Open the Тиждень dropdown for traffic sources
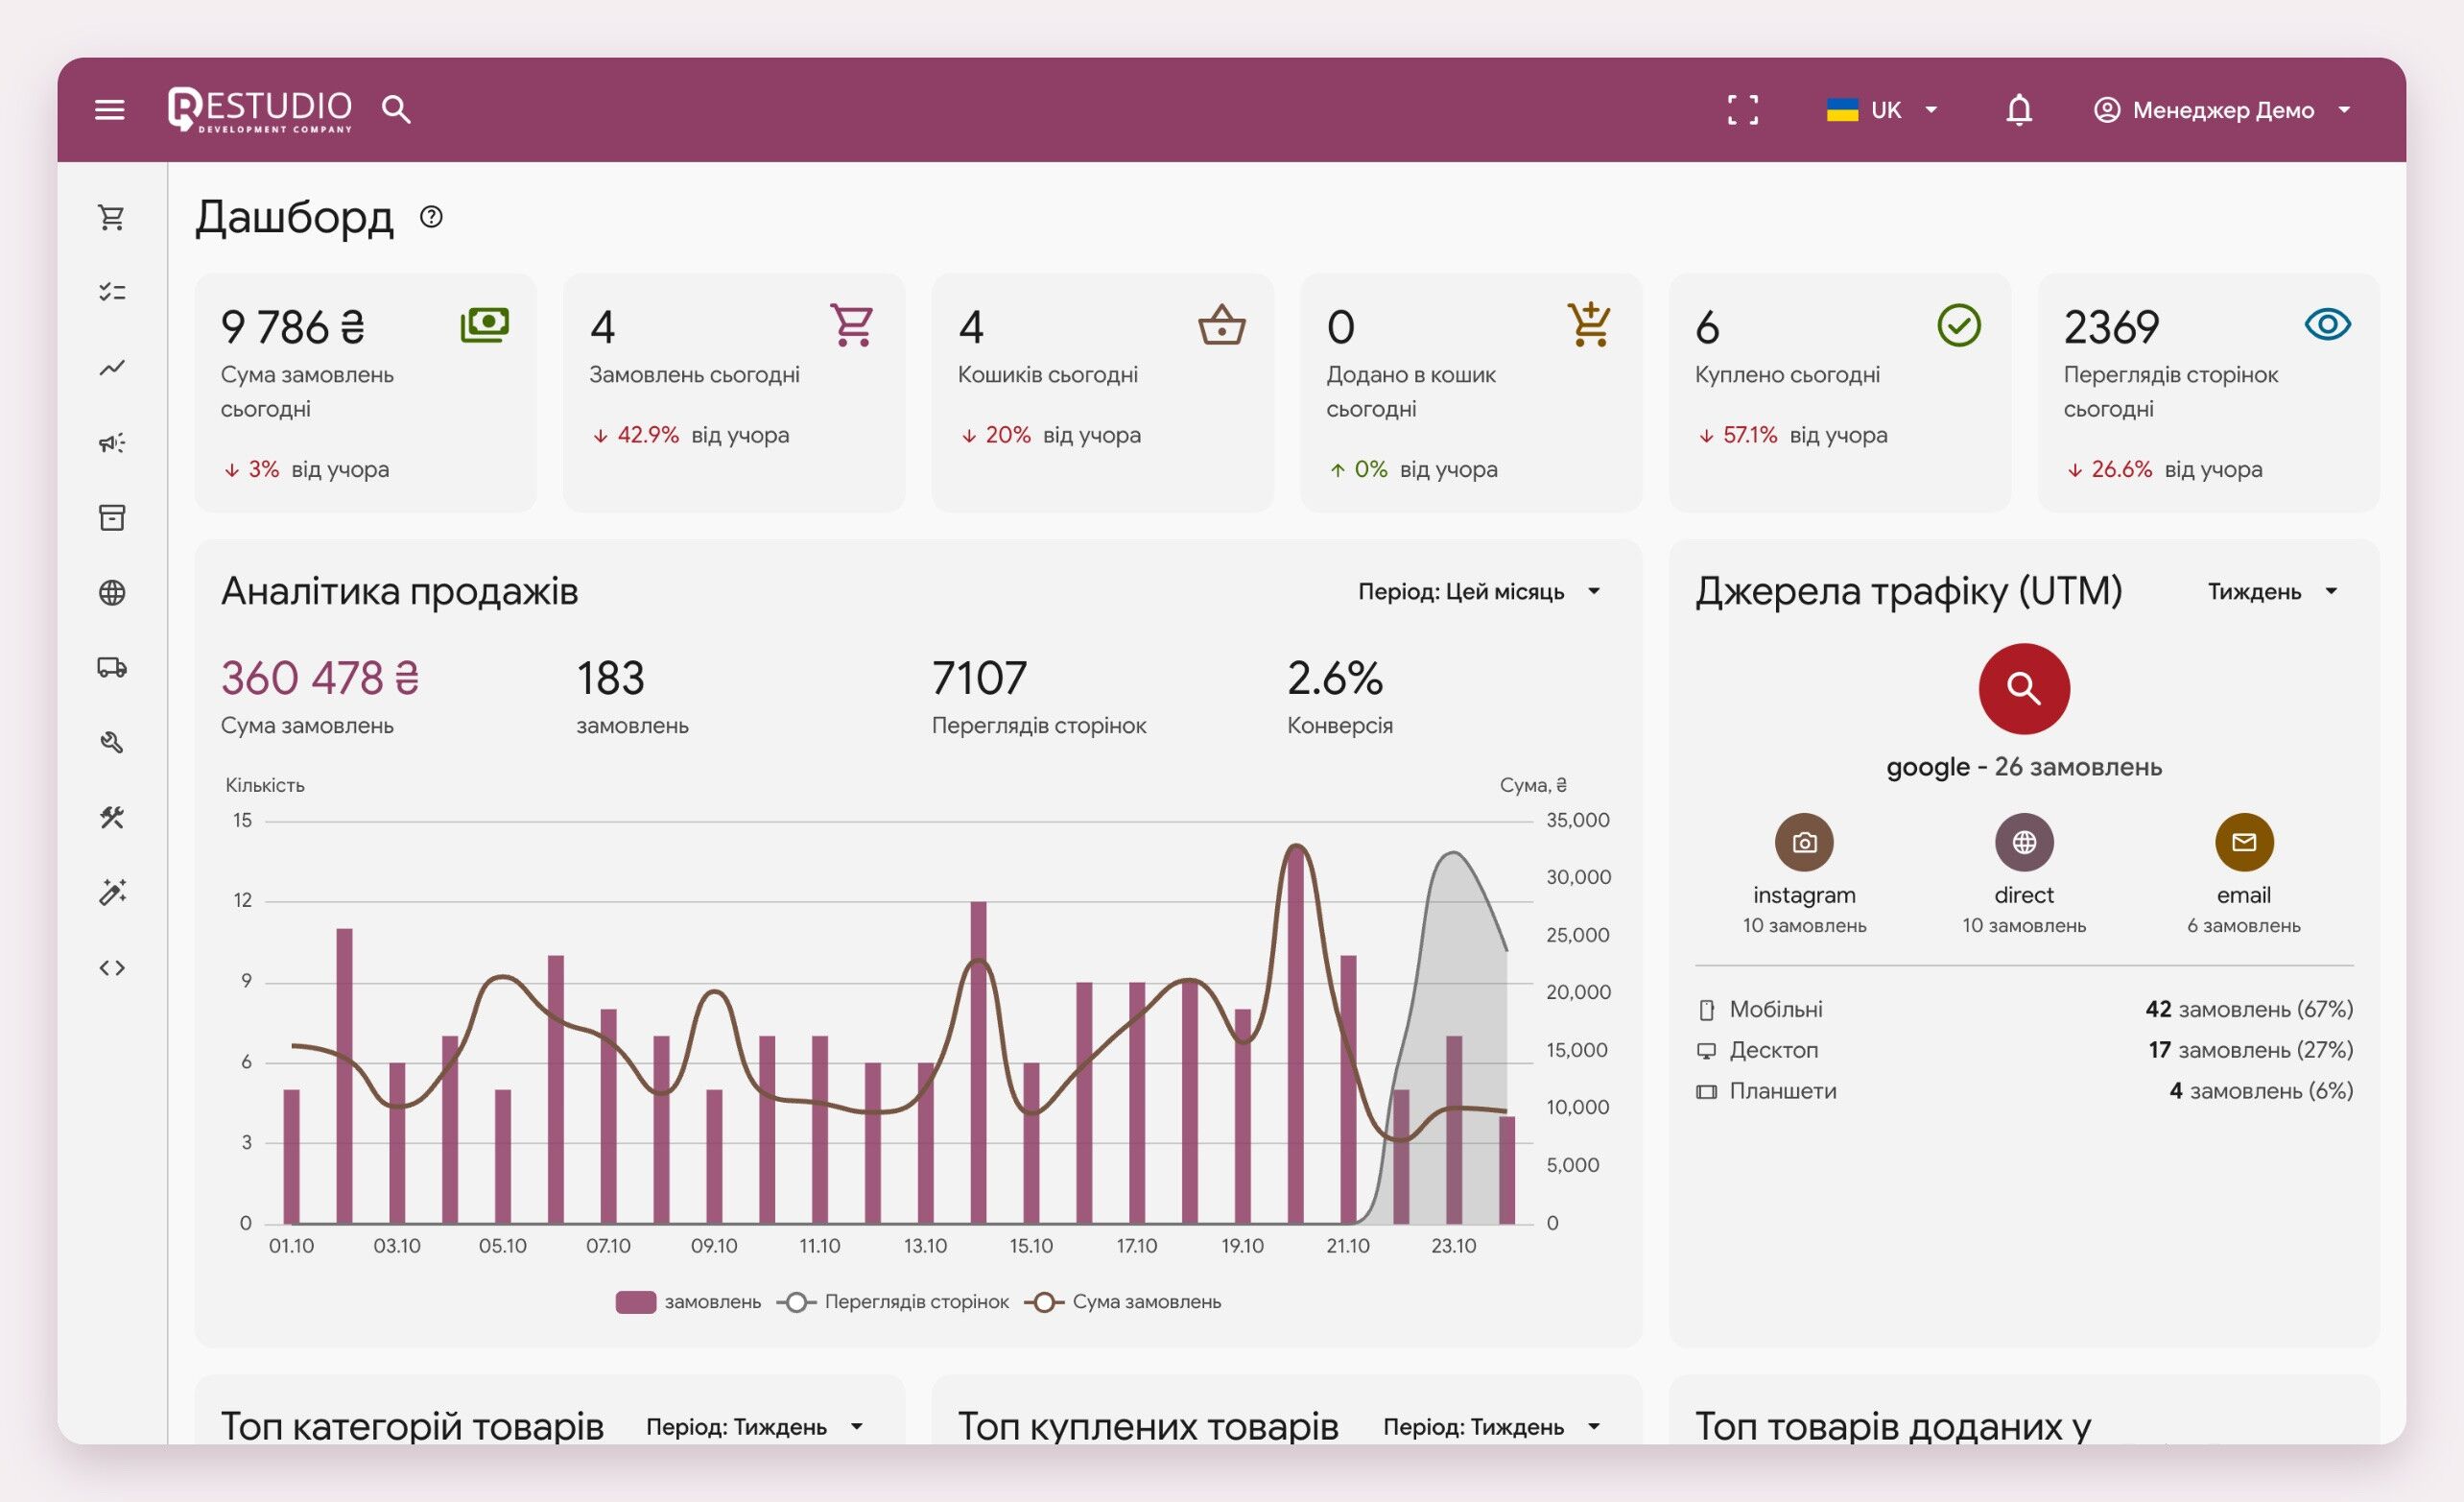The height and width of the screenshot is (1502, 2464). click(2272, 591)
